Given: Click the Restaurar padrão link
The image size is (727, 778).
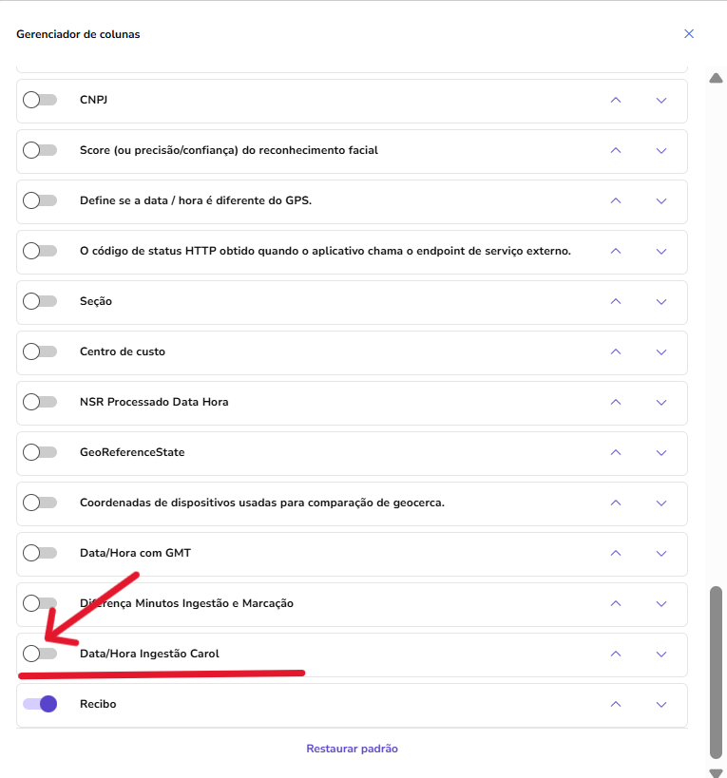Looking at the screenshot, I should (352, 749).
